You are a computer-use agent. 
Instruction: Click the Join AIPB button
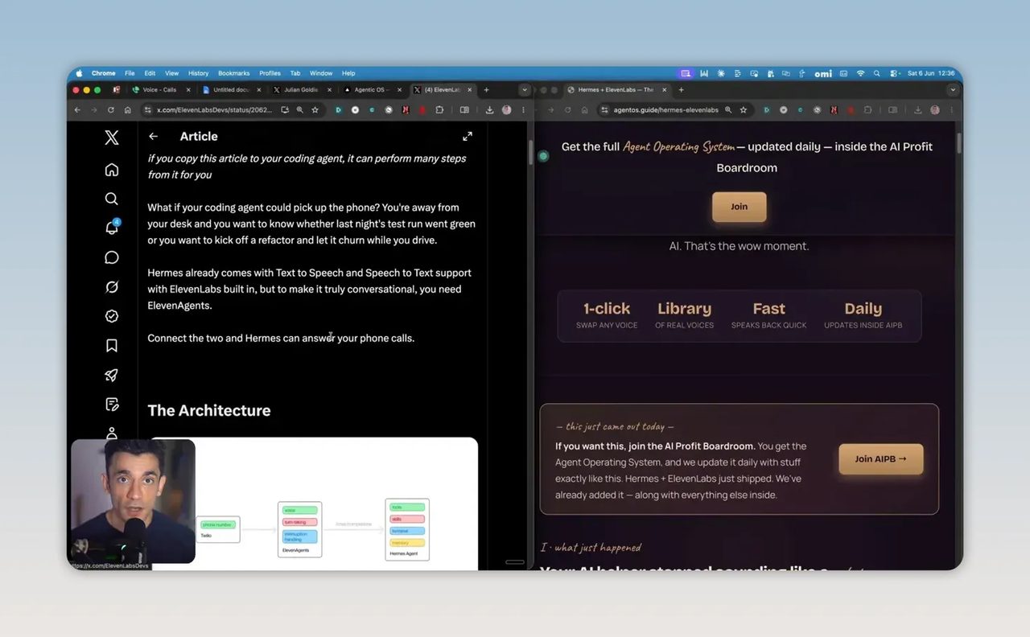[880, 459]
